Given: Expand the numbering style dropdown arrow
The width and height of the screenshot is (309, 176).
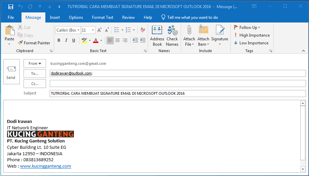Looking at the screenshot, I should click(x=134, y=30).
